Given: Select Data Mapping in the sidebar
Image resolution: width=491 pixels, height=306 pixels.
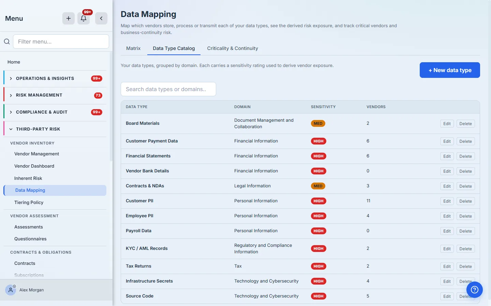Looking at the screenshot, I should coord(55,190).
